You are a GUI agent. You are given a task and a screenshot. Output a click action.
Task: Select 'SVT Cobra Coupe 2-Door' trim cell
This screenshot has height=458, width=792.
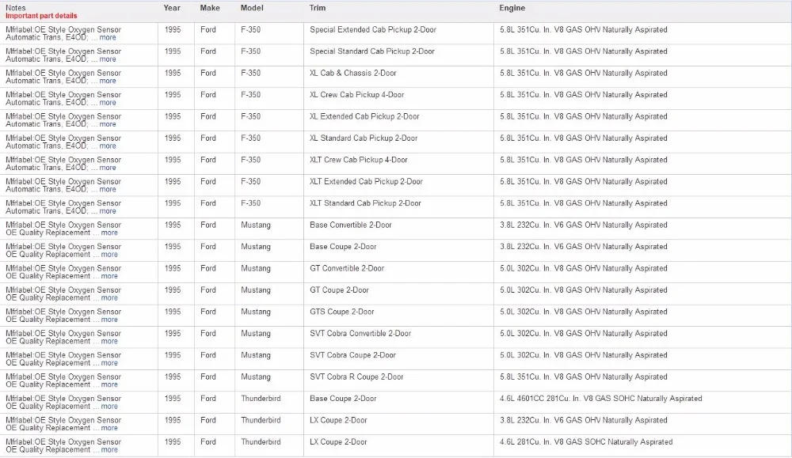click(353, 355)
